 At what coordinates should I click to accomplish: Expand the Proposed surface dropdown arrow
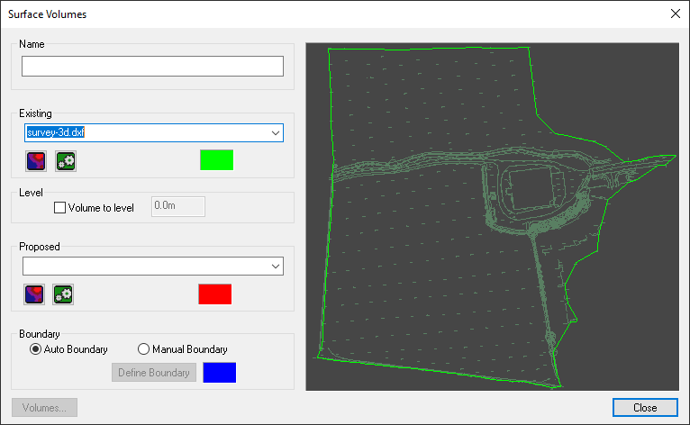pos(274,266)
